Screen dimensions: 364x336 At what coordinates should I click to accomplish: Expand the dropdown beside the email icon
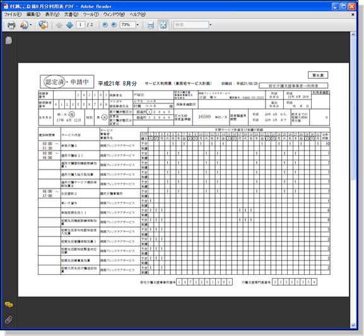tap(31, 25)
